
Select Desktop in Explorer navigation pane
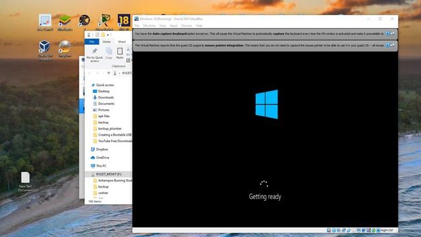coord(101,91)
